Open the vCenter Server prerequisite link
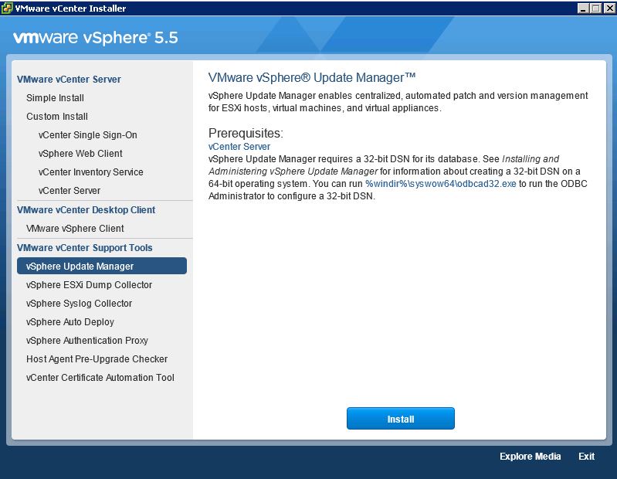 click(239, 147)
